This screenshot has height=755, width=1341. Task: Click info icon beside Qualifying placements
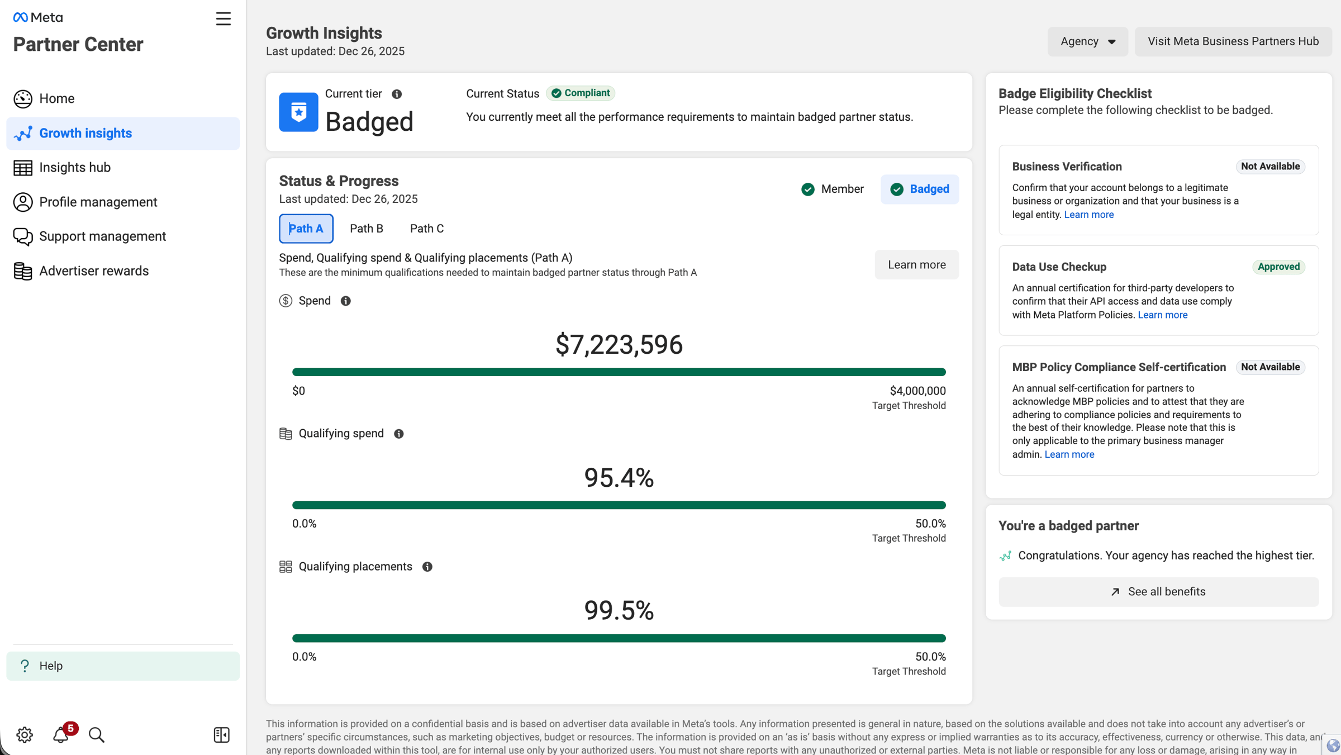click(427, 567)
